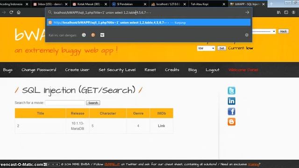Click the Set security level button
Viewport: 299px width, 168px height.
[x=221, y=48]
